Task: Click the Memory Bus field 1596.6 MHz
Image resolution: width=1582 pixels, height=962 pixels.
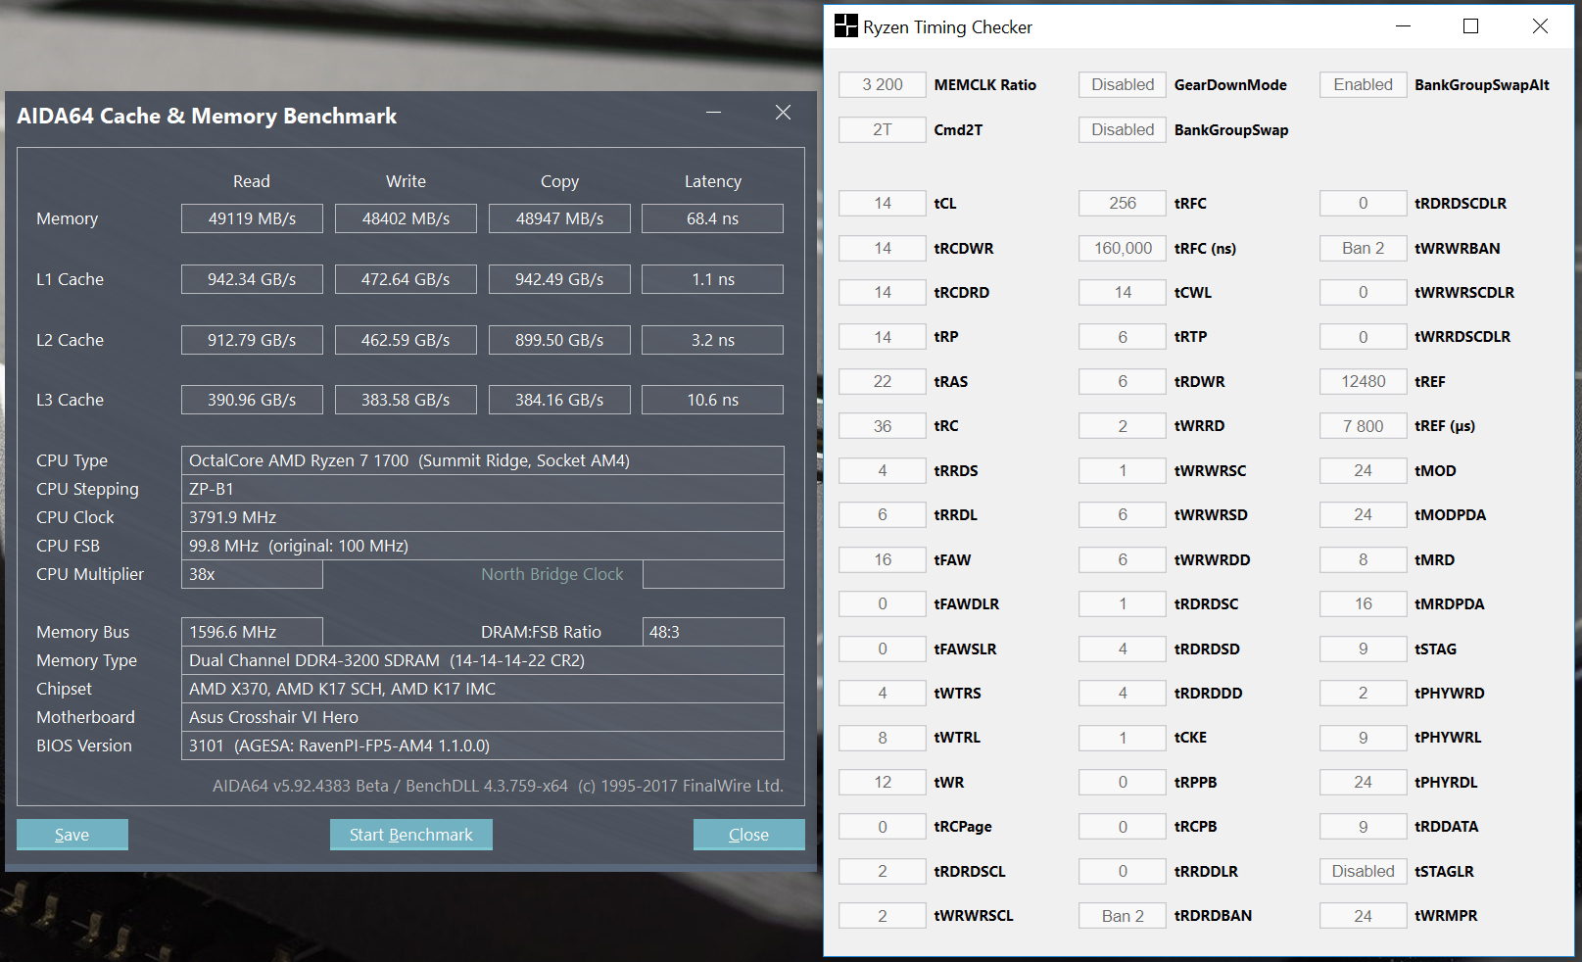Action: [252, 632]
